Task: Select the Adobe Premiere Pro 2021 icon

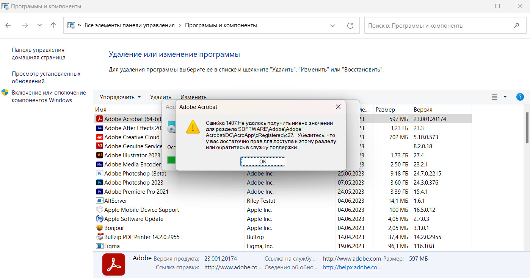Action: pos(100,192)
